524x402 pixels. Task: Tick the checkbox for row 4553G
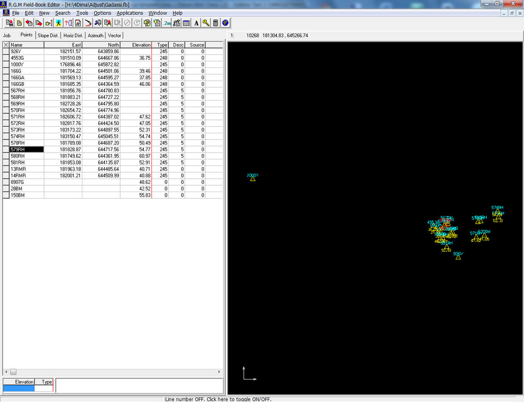coord(6,58)
